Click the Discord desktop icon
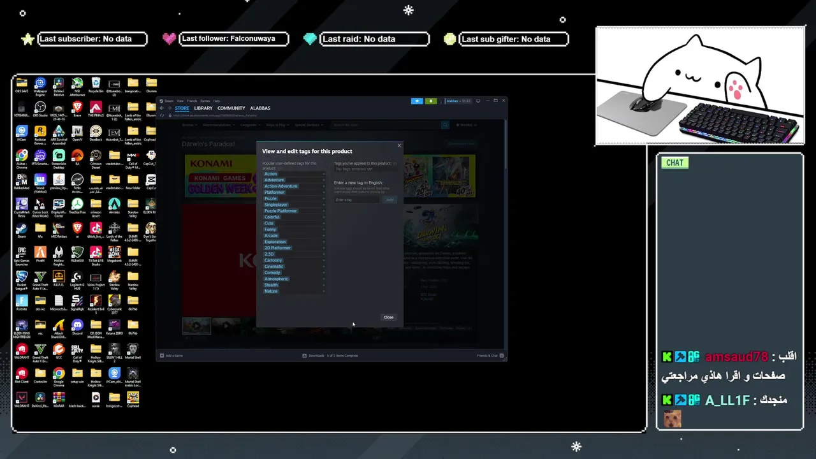816x459 pixels. coord(77,328)
